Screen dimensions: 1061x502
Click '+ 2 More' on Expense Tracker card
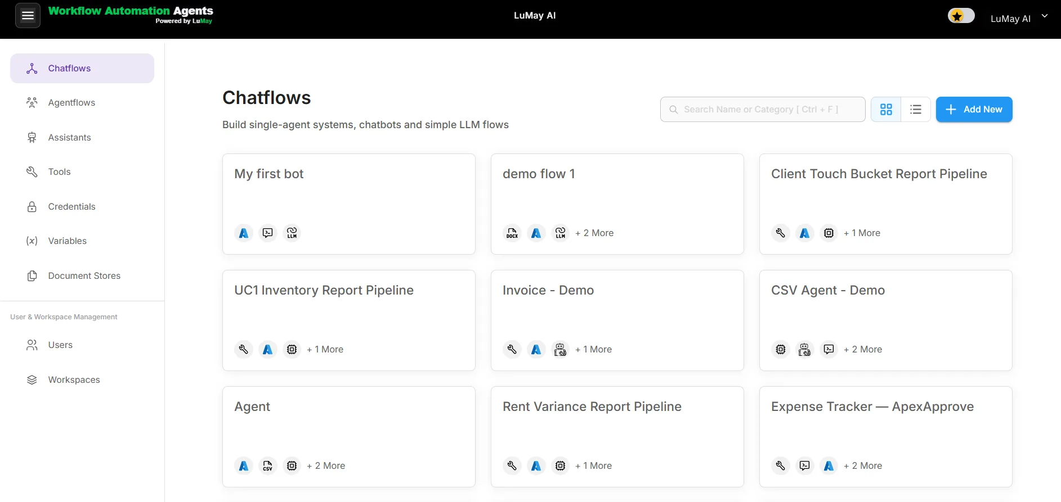(863, 465)
